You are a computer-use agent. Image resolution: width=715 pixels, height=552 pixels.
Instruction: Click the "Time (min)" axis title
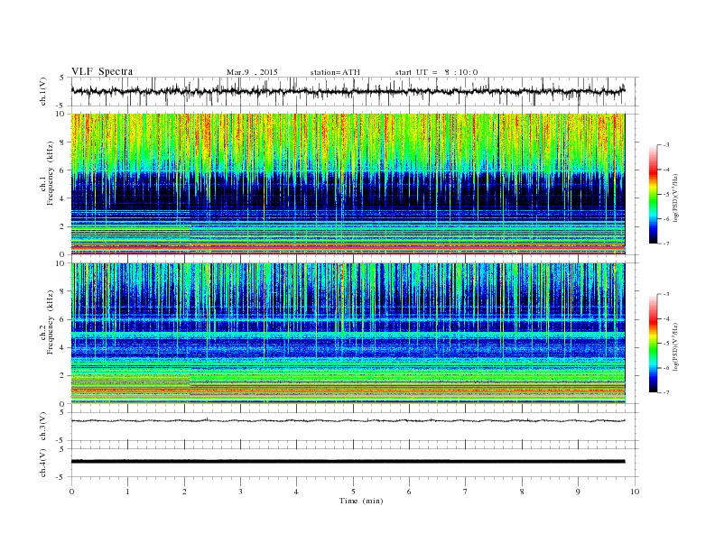tap(361, 501)
